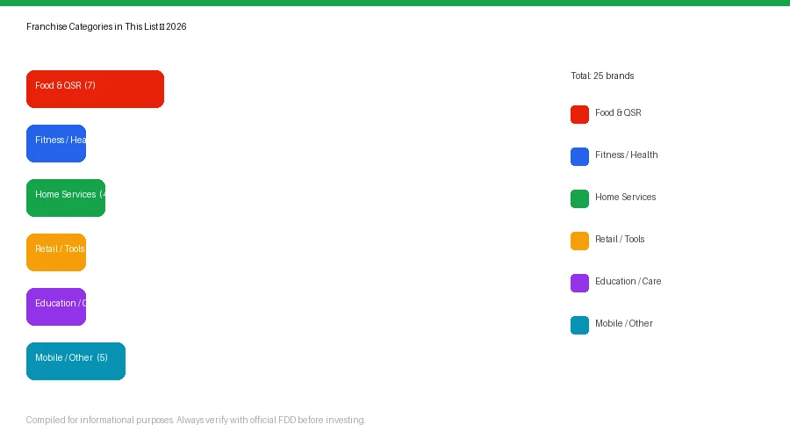Viewport: 790px width, 439px height.
Task: Click the Franchise Categories in This List title
Action: [x=106, y=27]
